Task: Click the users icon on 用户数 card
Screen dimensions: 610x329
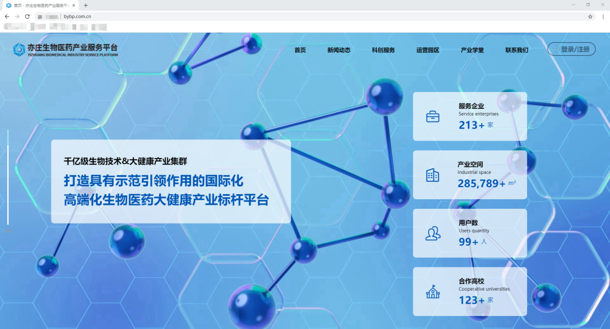Action: coord(433,233)
